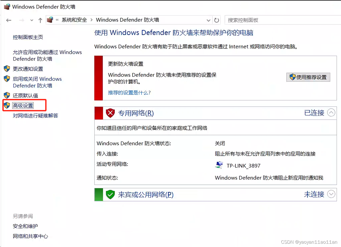Click 通知状态: label
The height and width of the screenshot is (247, 341).
click(107, 178)
